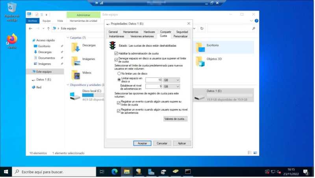Open Valores de cuota
This screenshot has height=178, width=315.
pos(175,119)
